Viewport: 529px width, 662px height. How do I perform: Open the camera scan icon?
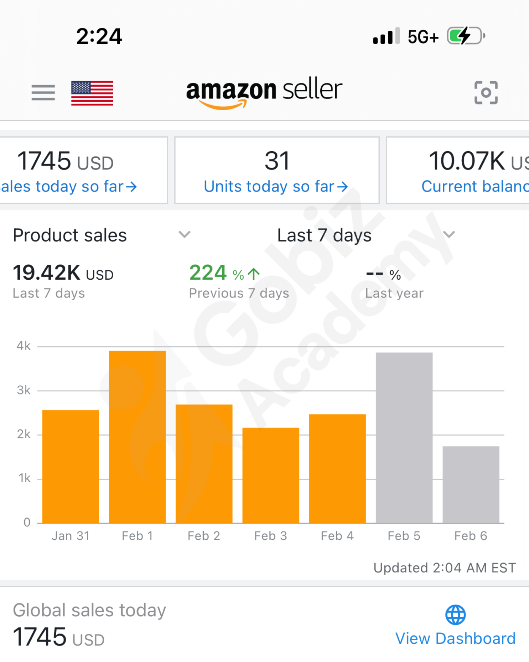pos(486,93)
